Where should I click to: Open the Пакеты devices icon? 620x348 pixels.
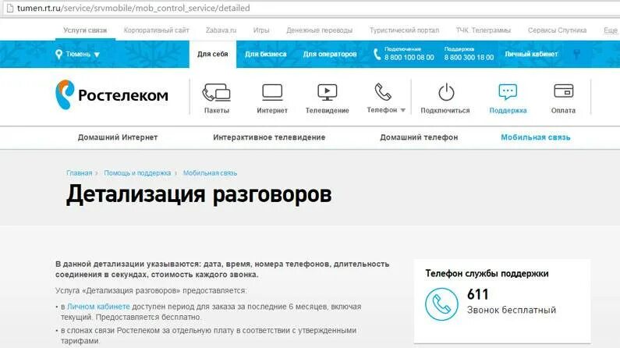(x=216, y=92)
